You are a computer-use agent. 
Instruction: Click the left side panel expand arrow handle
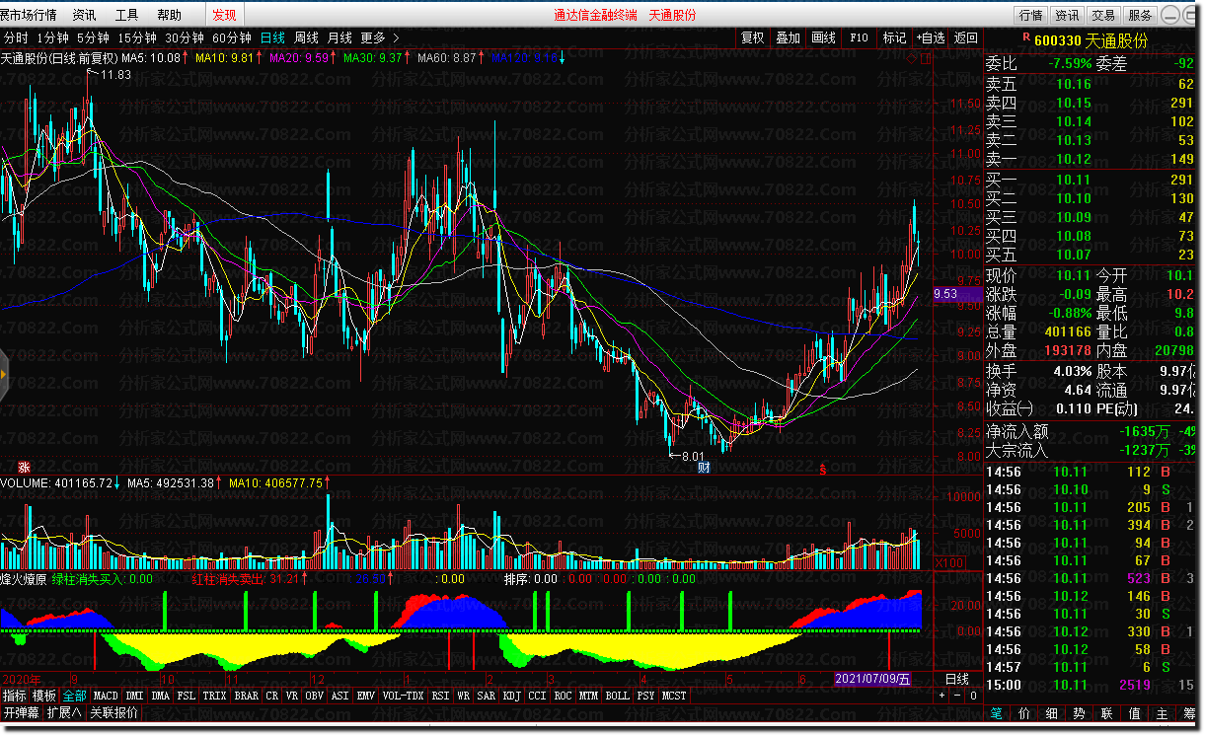point(4,375)
